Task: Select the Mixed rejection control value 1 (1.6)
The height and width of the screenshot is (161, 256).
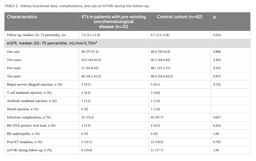Action: [x=155, y=109]
